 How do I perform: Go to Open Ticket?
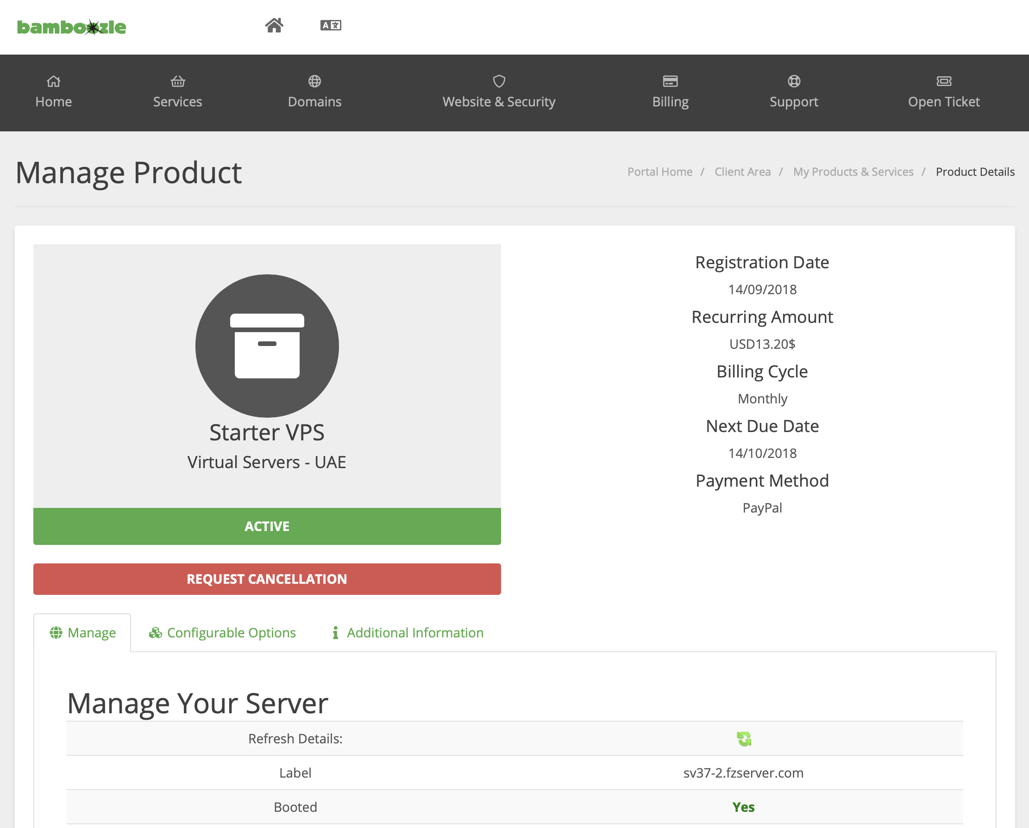pos(944,93)
